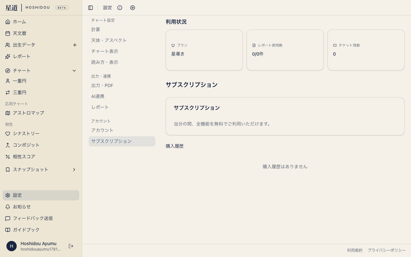
Task: Click the 星導き plan name
Action: (x=178, y=54)
